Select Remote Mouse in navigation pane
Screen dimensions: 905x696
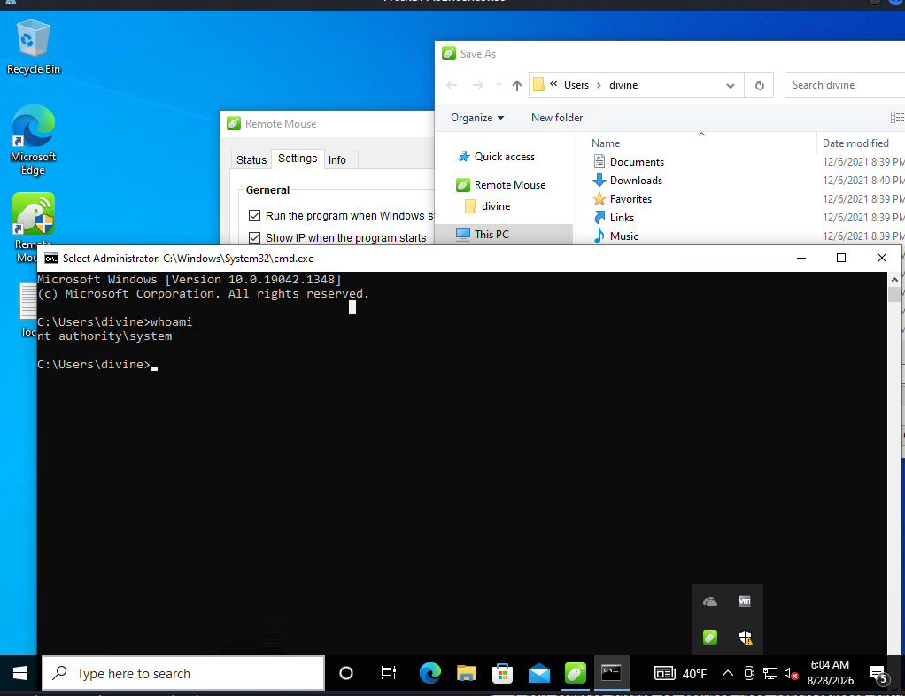coord(509,185)
